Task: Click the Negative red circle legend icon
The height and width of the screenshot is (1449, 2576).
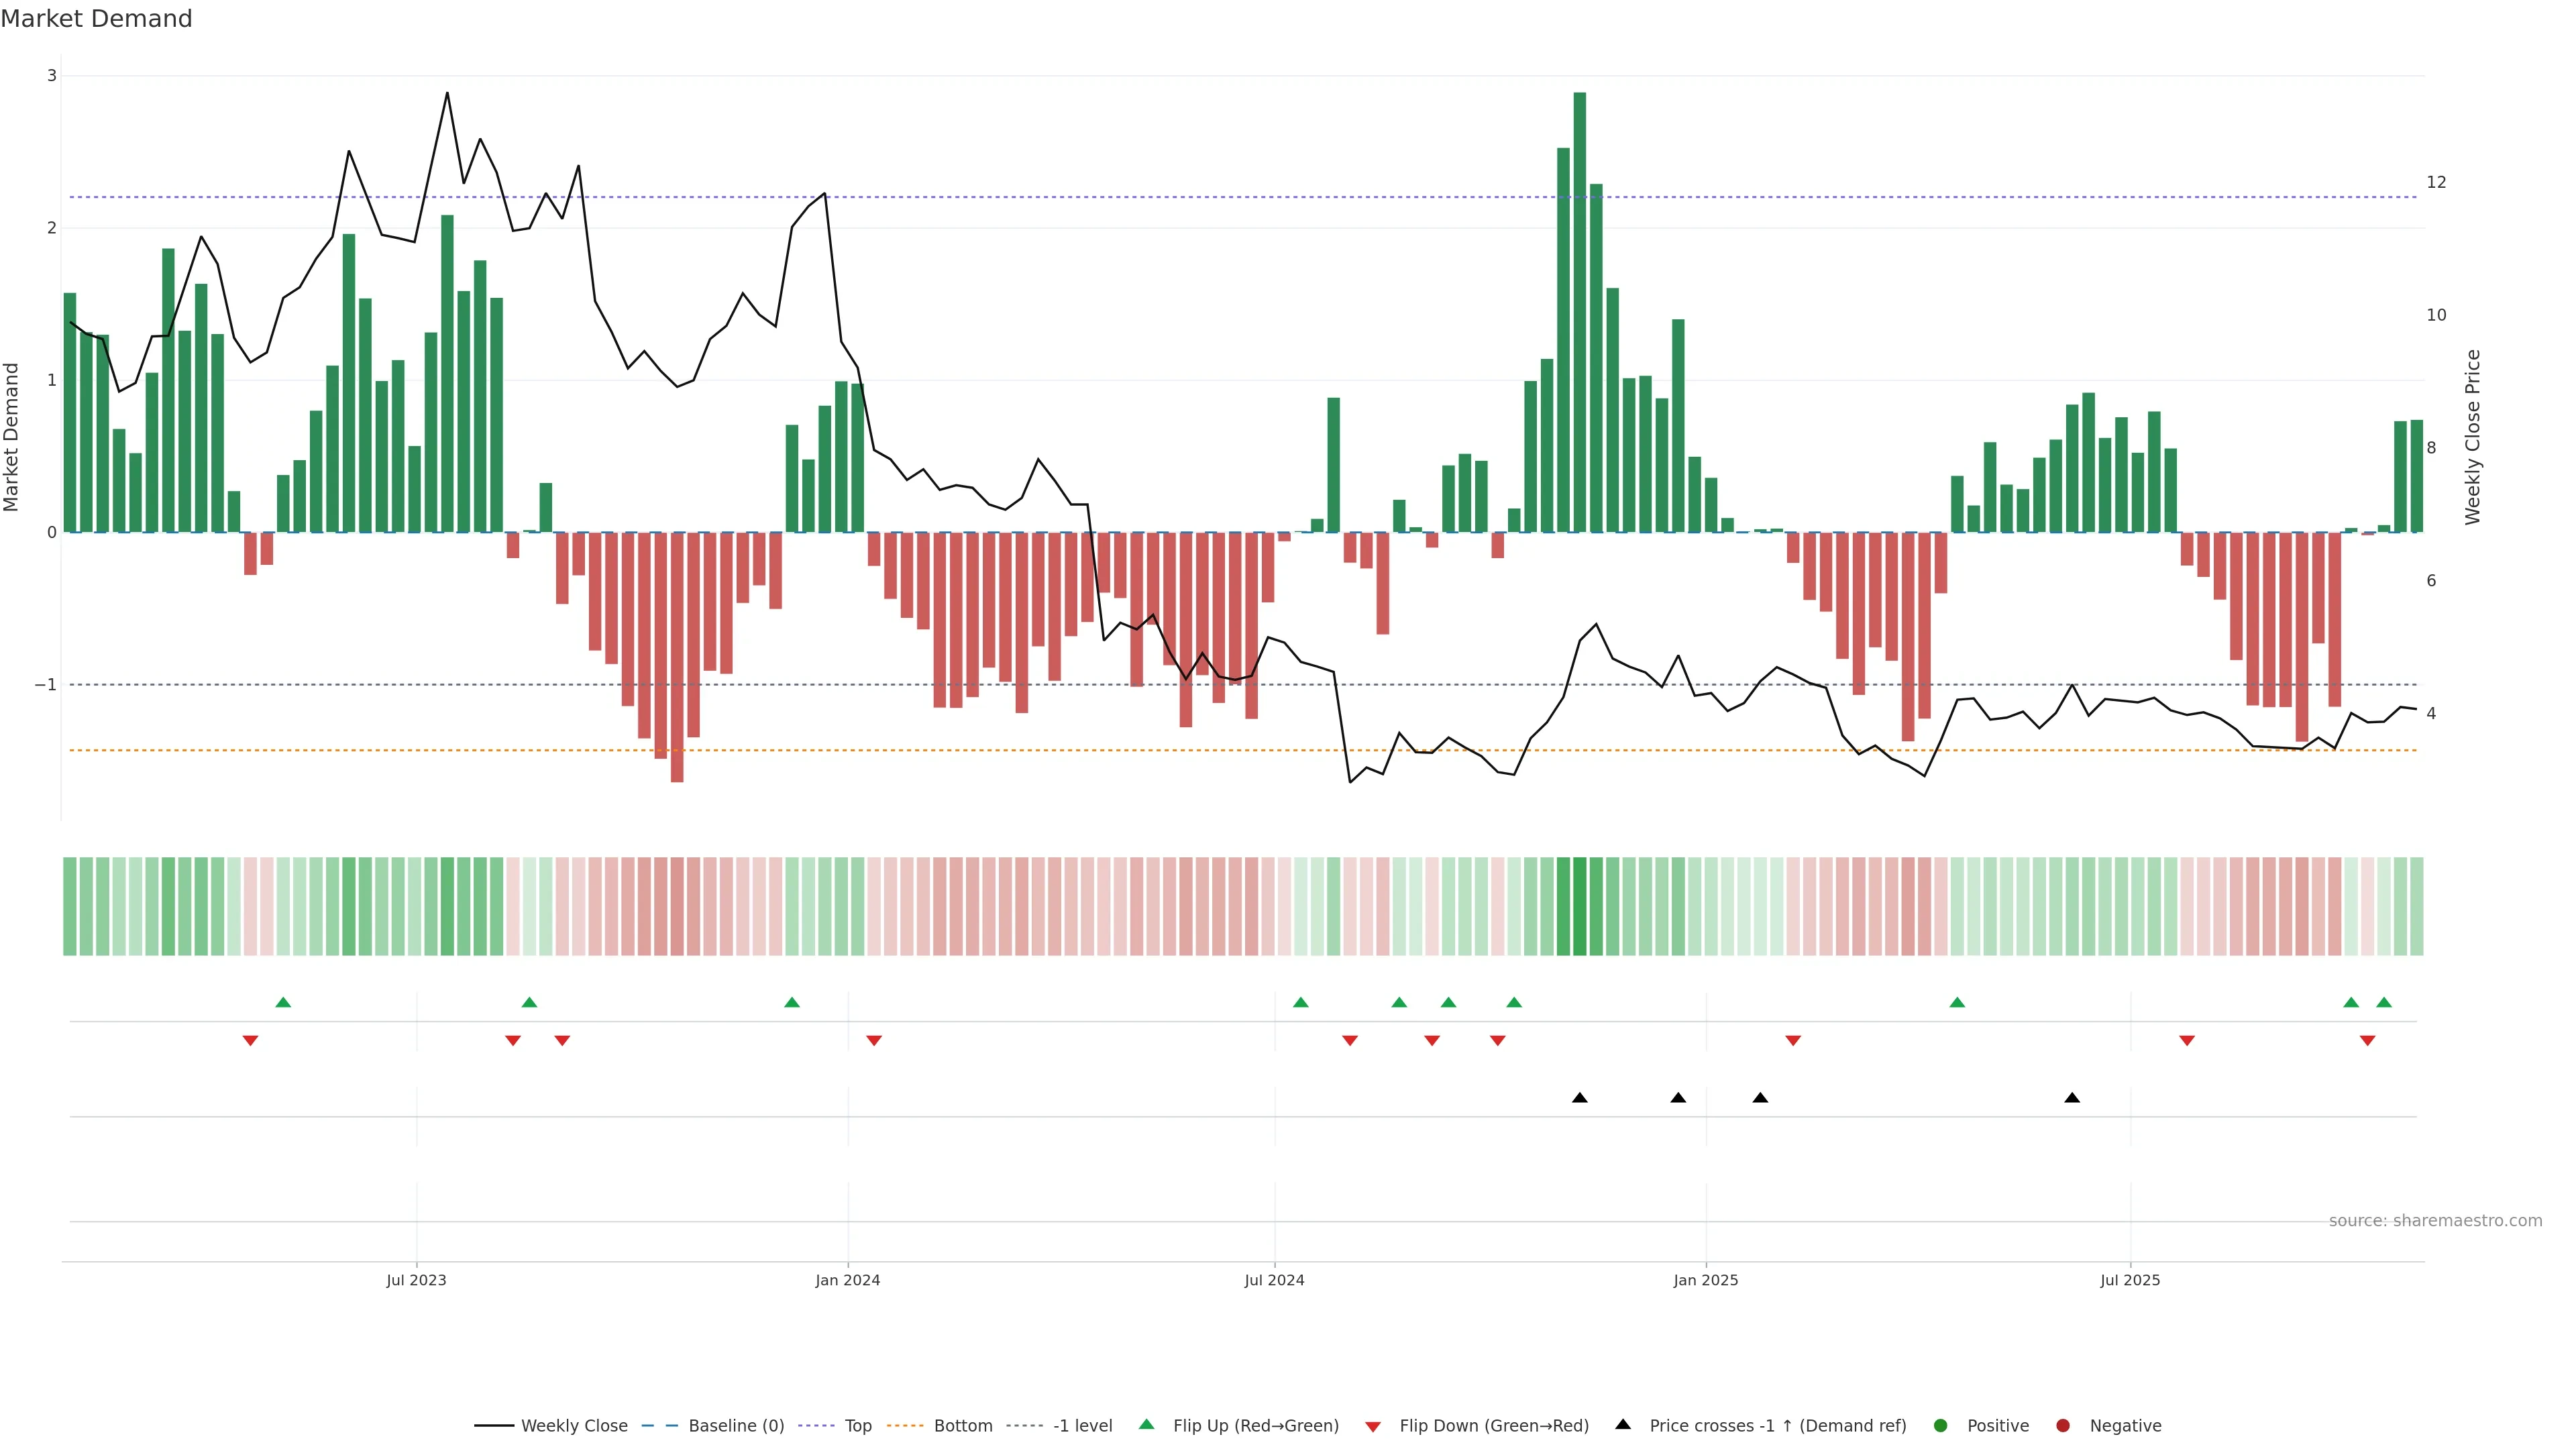Action: (x=2063, y=1426)
